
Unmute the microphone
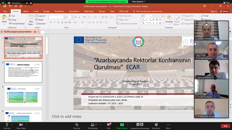[6, 125]
